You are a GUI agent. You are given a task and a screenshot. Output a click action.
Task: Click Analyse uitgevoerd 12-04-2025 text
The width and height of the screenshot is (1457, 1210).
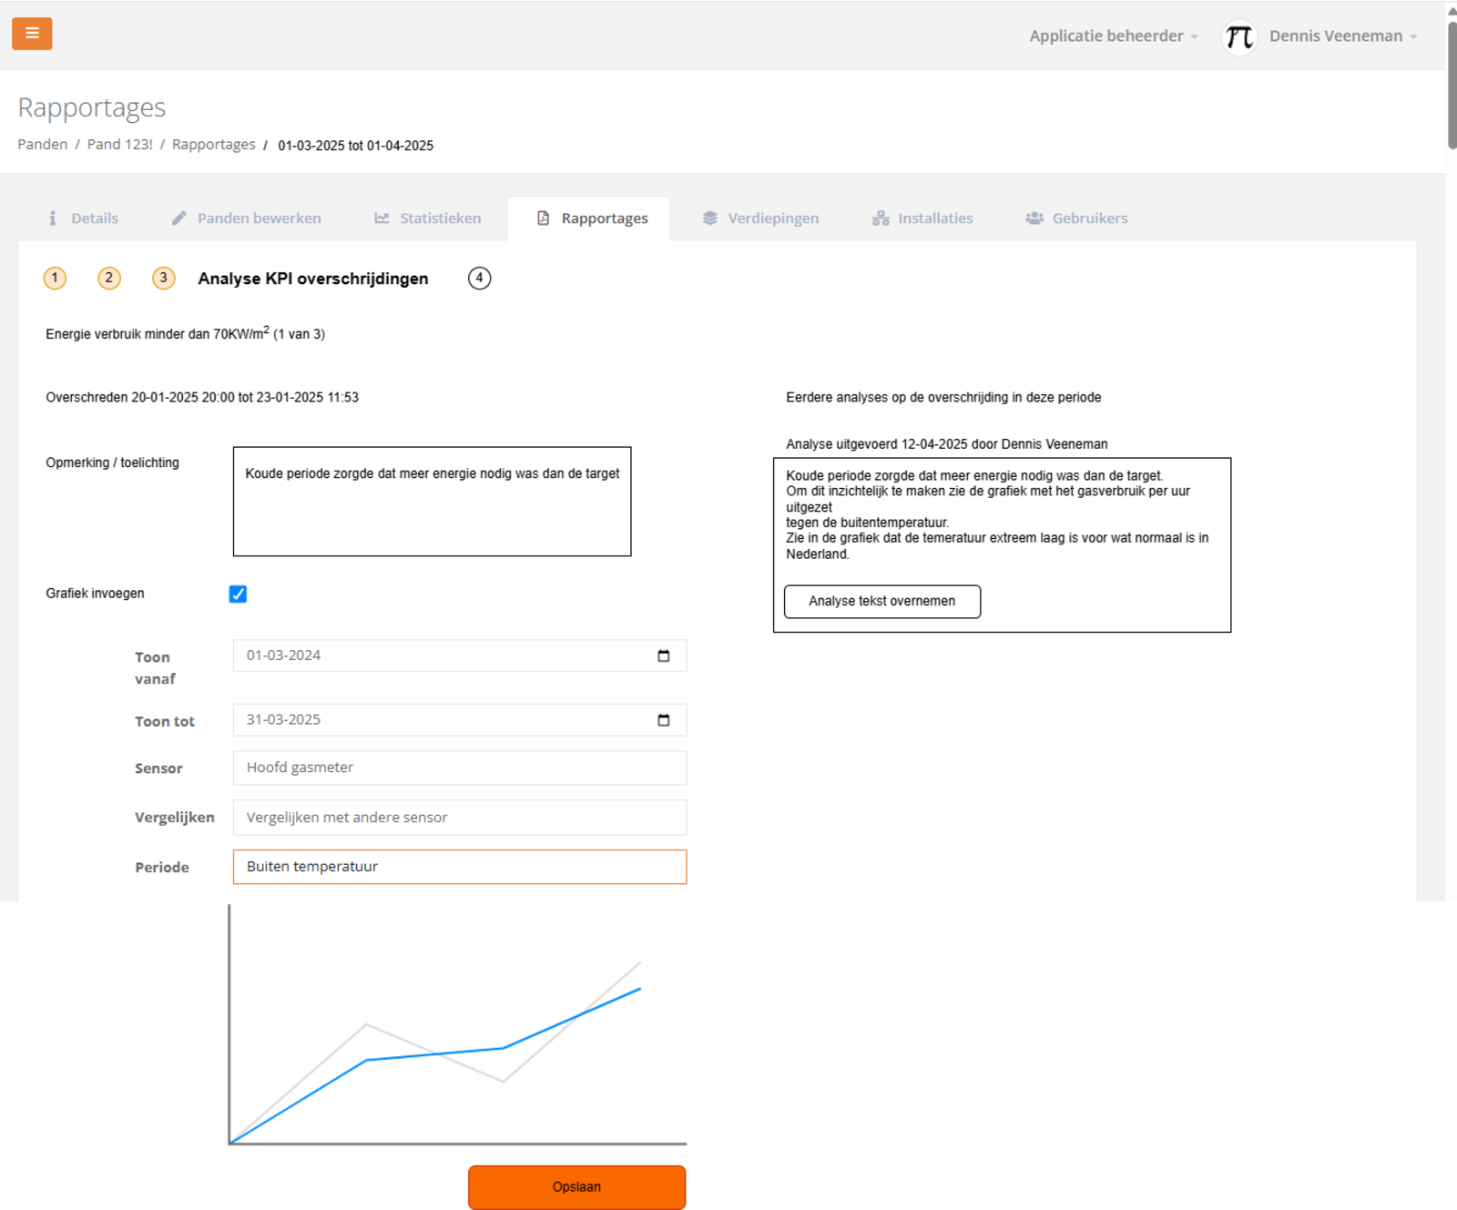(x=947, y=444)
